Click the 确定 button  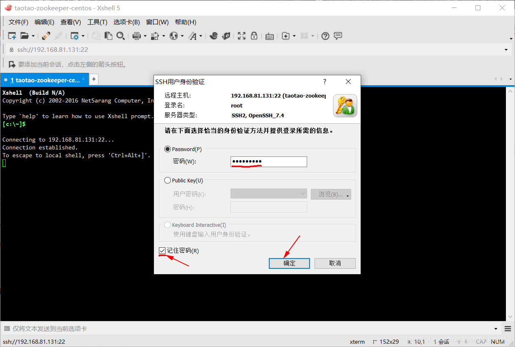(289, 263)
